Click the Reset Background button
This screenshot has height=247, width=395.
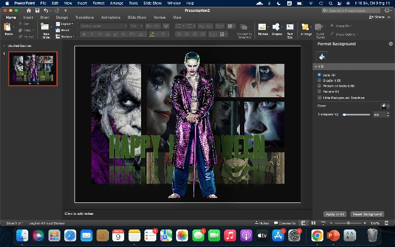367,214
